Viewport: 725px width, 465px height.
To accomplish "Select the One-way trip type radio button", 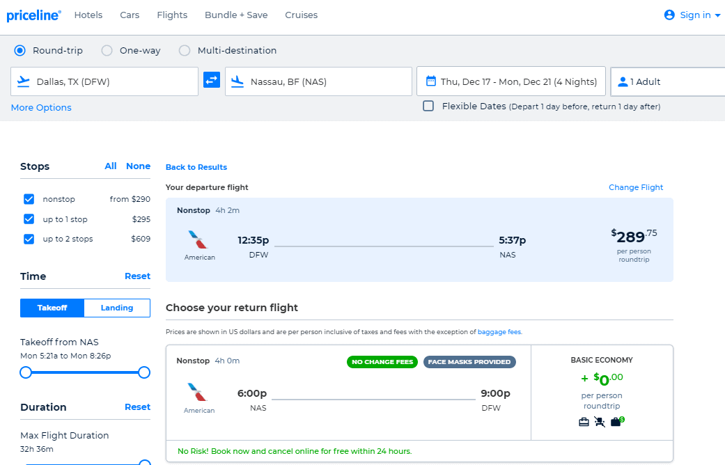I will point(107,50).
